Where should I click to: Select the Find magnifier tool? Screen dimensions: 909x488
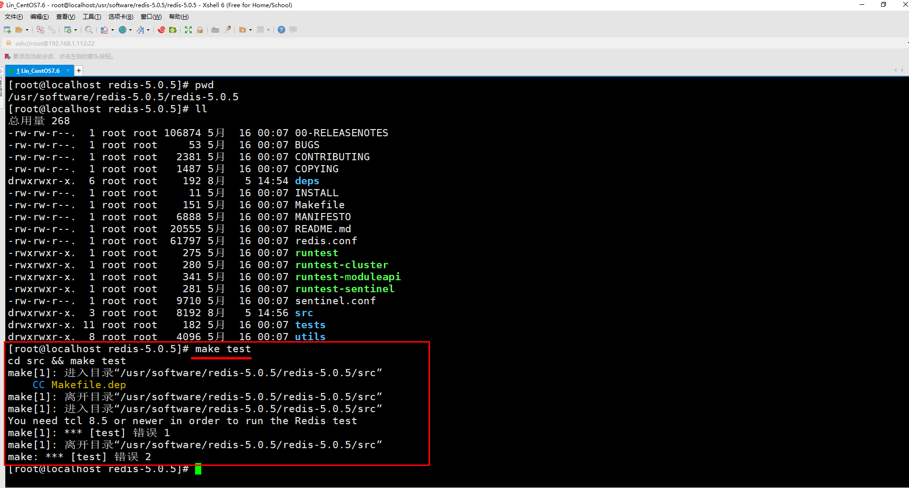89,30
